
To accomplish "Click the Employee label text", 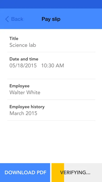I will pyautogui.click(x=20, y=86).
